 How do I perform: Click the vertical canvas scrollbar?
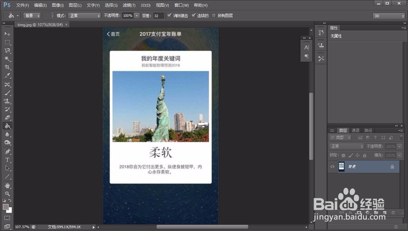click(x=311, y=126)
